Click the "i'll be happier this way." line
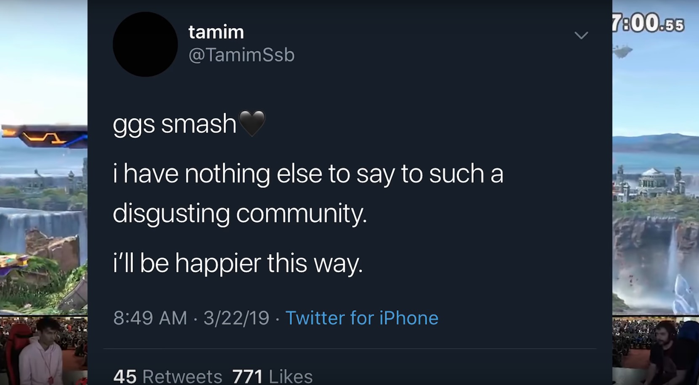Screen dimensions: 699x385 pos(238,263)
